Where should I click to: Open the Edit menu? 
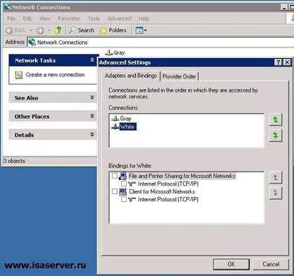27,18
